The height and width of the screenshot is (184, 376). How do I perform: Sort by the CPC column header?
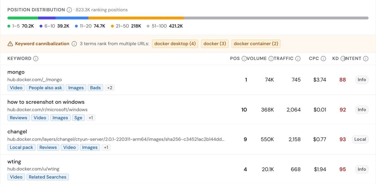click(314, 59)
